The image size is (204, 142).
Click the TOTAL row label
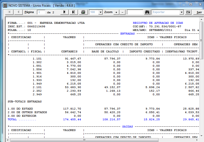(22, 120)
